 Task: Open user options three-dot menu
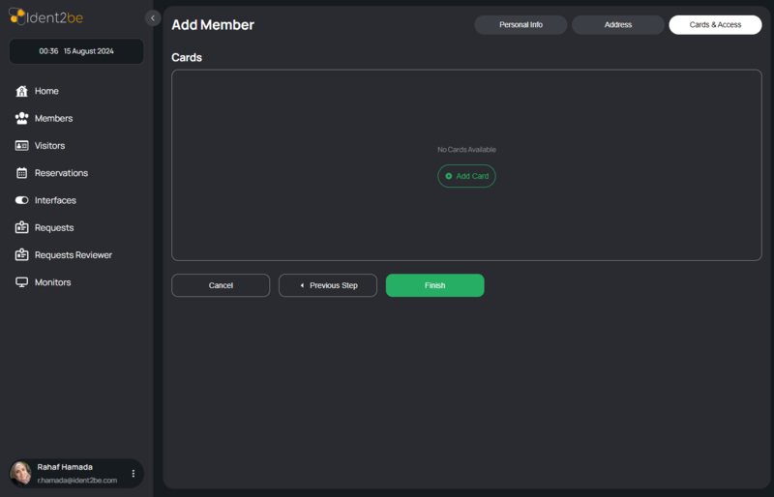[134, 473]
